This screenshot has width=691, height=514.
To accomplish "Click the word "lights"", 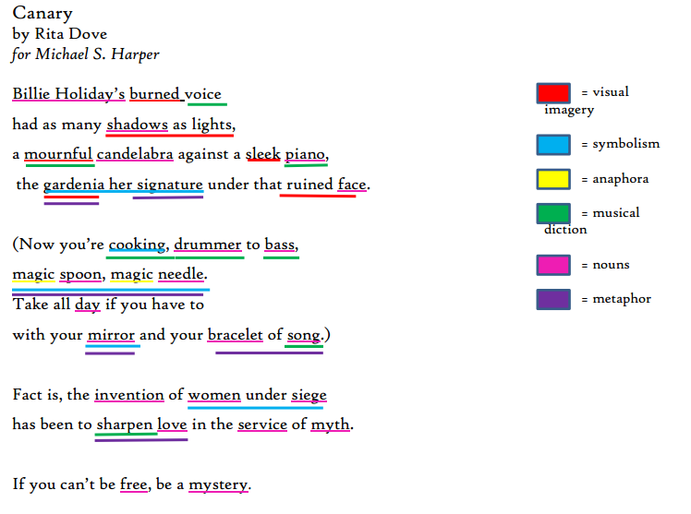I will pos(212,125).
